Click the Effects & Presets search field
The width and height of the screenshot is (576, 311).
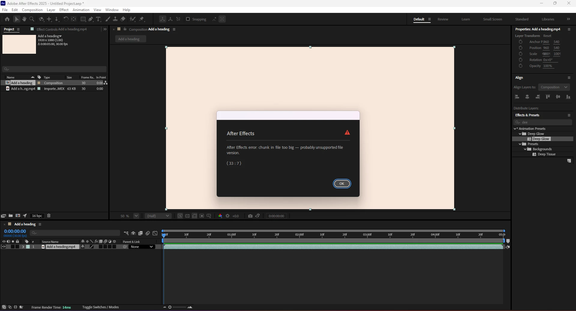coord(543,122)
